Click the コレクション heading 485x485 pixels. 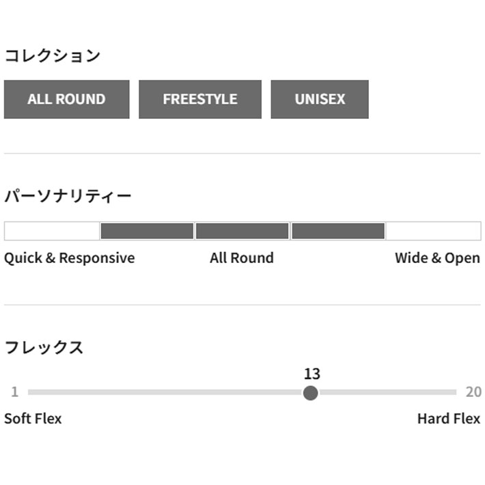53,56
